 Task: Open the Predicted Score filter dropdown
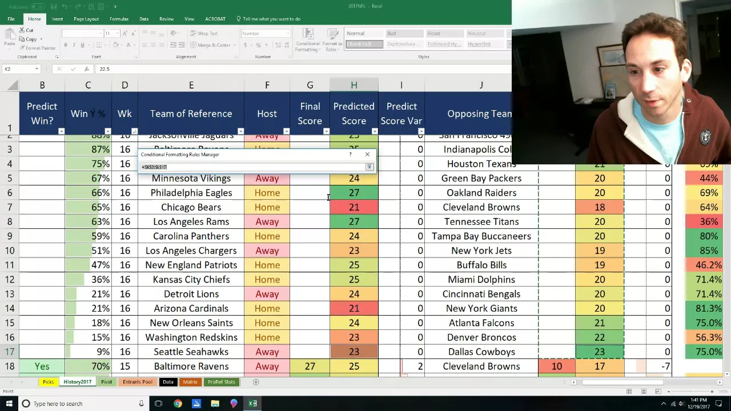pyautogui.click(x=374, y=131)
